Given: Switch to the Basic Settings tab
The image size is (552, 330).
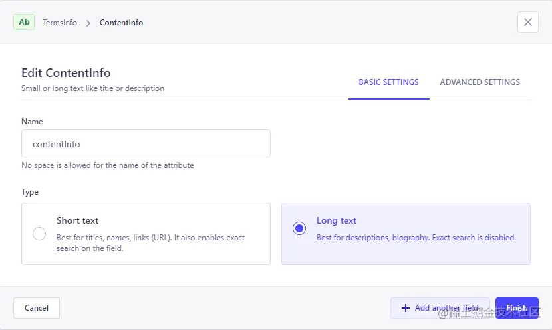Looking at the screenshot, I should 388,82.
